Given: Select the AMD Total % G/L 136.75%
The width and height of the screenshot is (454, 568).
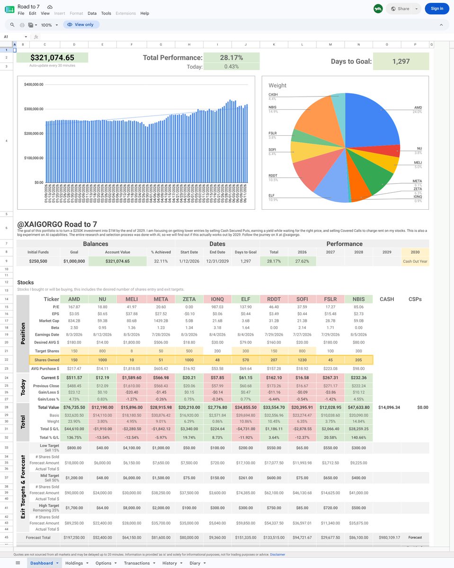Looking at the screenshot, I should pyautogui.click(x=74, y=438).
